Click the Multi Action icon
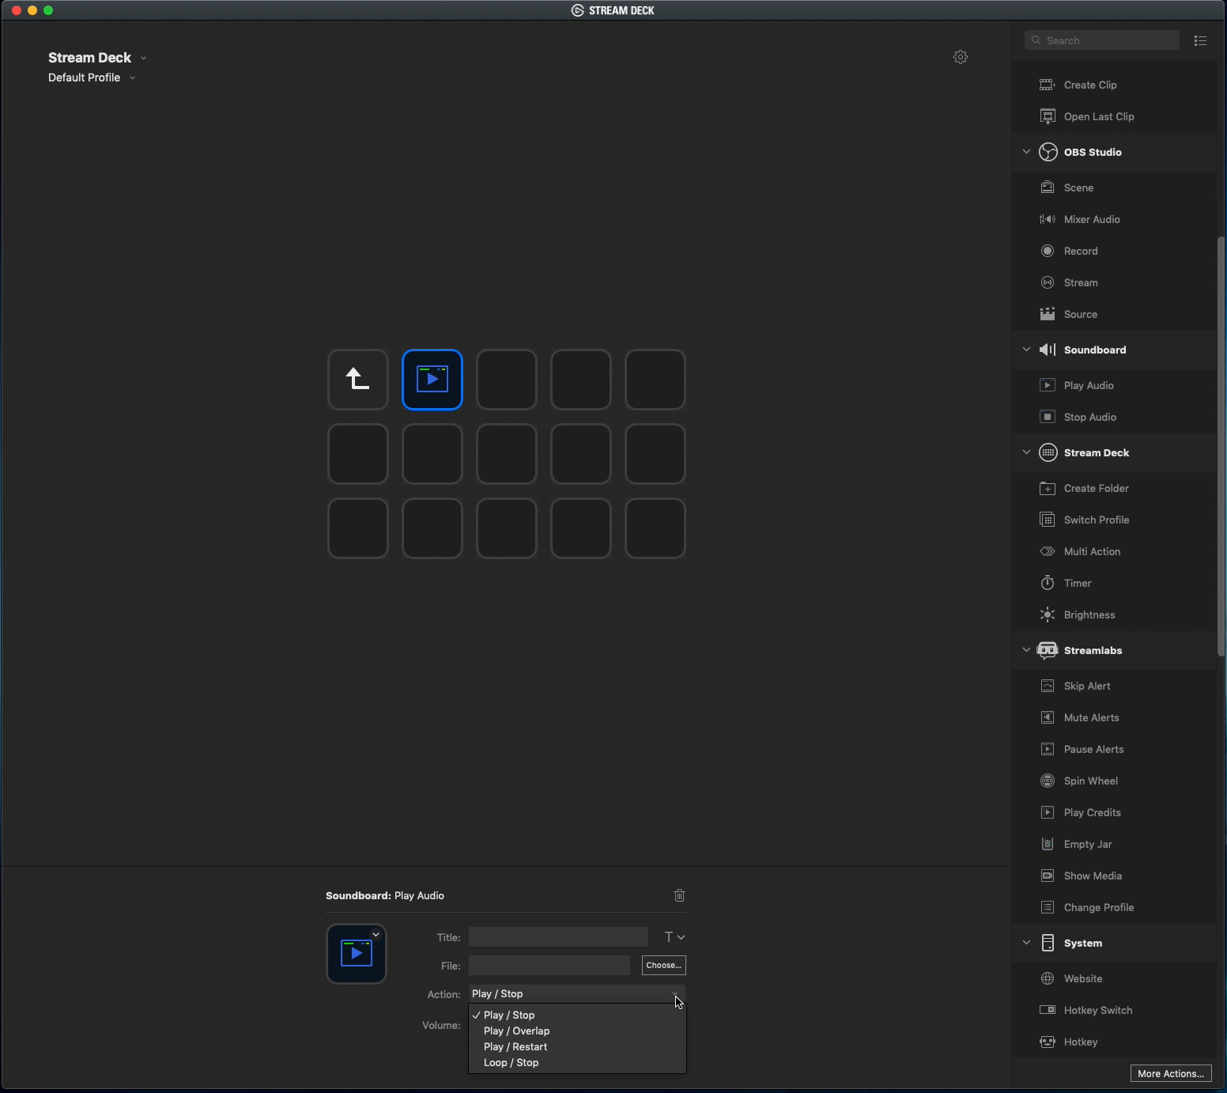Image resolution: width=1227 pixels, height=1093 pixels. coord(1048,551)
